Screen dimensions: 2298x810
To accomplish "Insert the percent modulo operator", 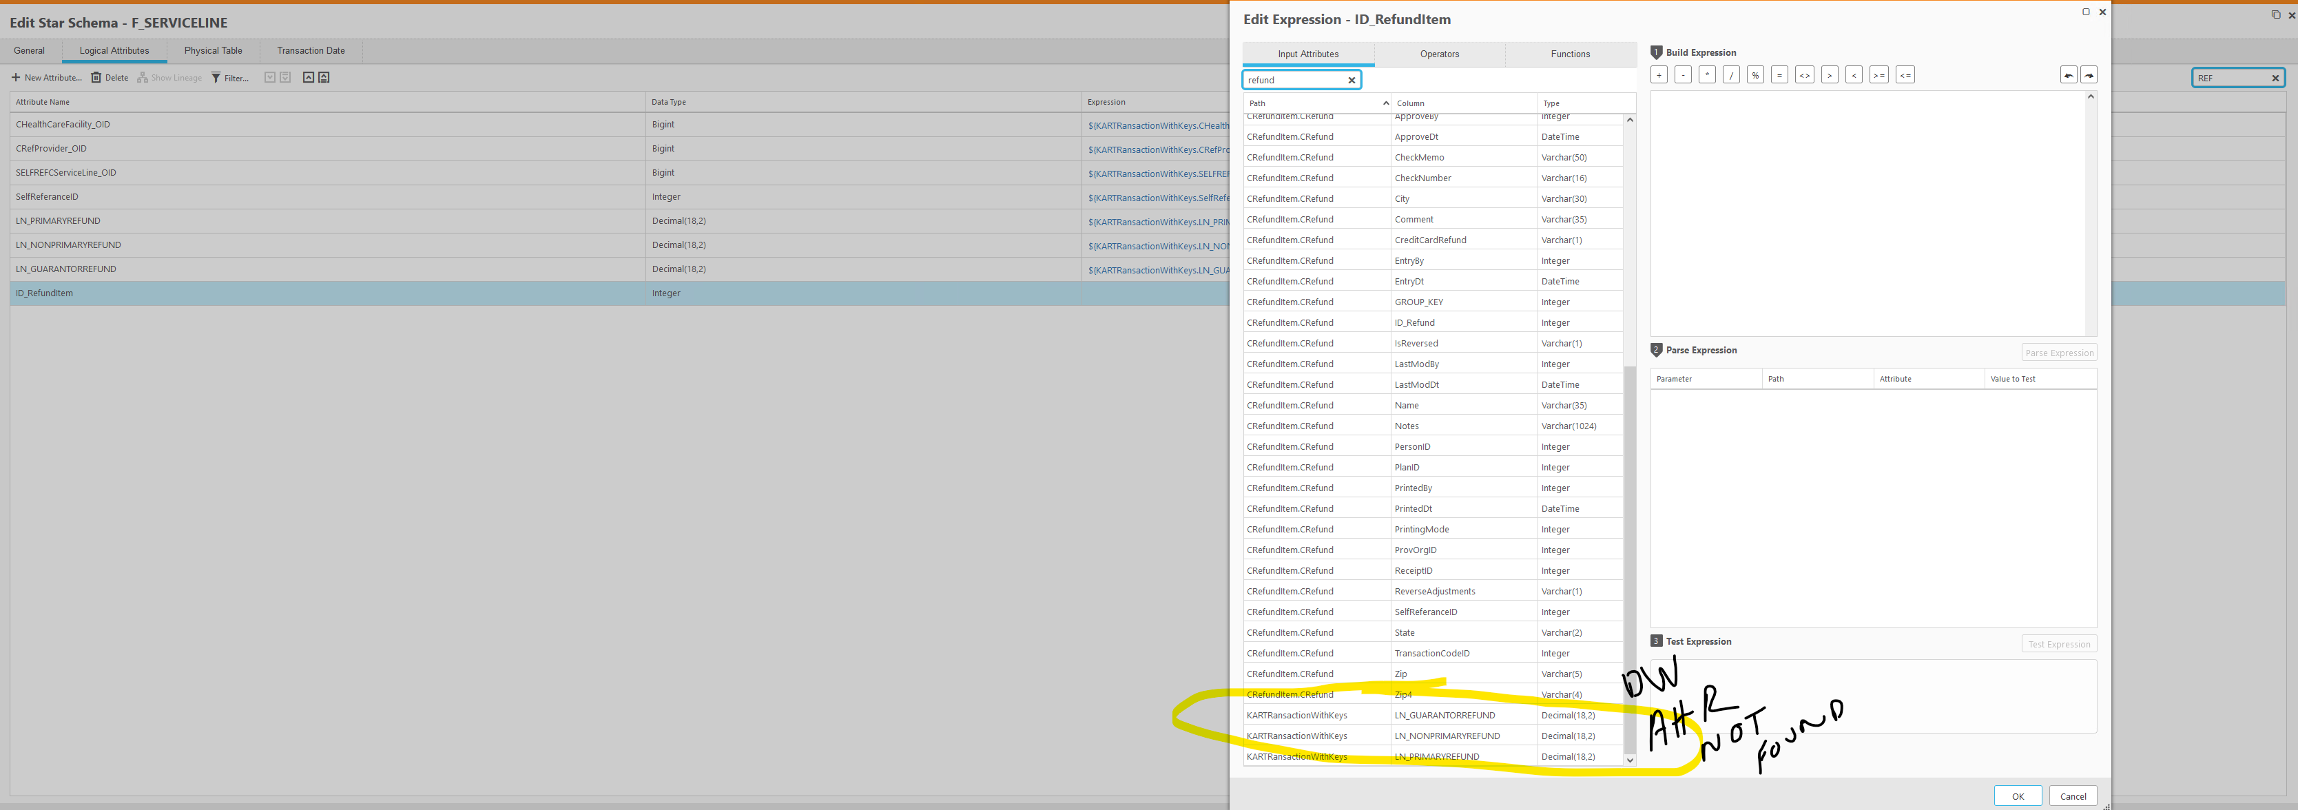I will coord(1754,75).
